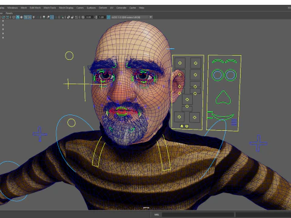Open the viewport Panels menu
Screen dimensions: 291x218
click(9, 13)
